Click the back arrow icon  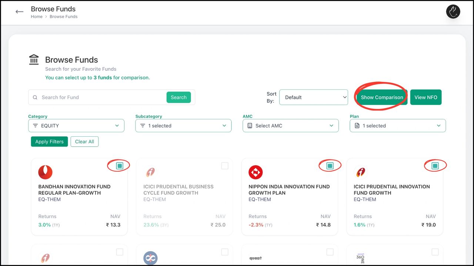19,12
